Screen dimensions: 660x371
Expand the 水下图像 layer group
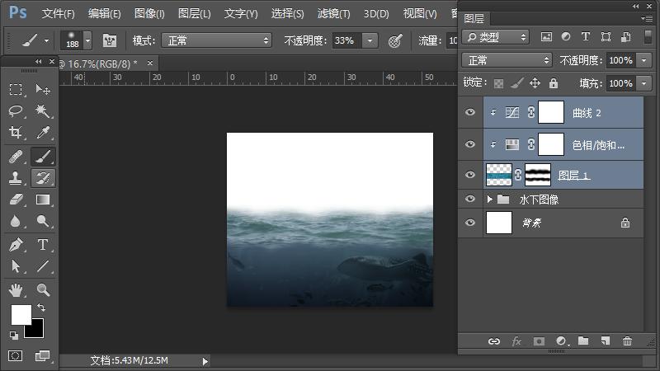489,199
